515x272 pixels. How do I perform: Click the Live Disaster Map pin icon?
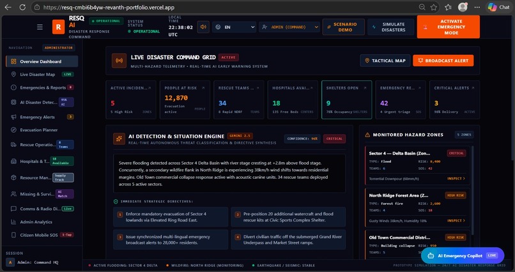coord(13,75)
